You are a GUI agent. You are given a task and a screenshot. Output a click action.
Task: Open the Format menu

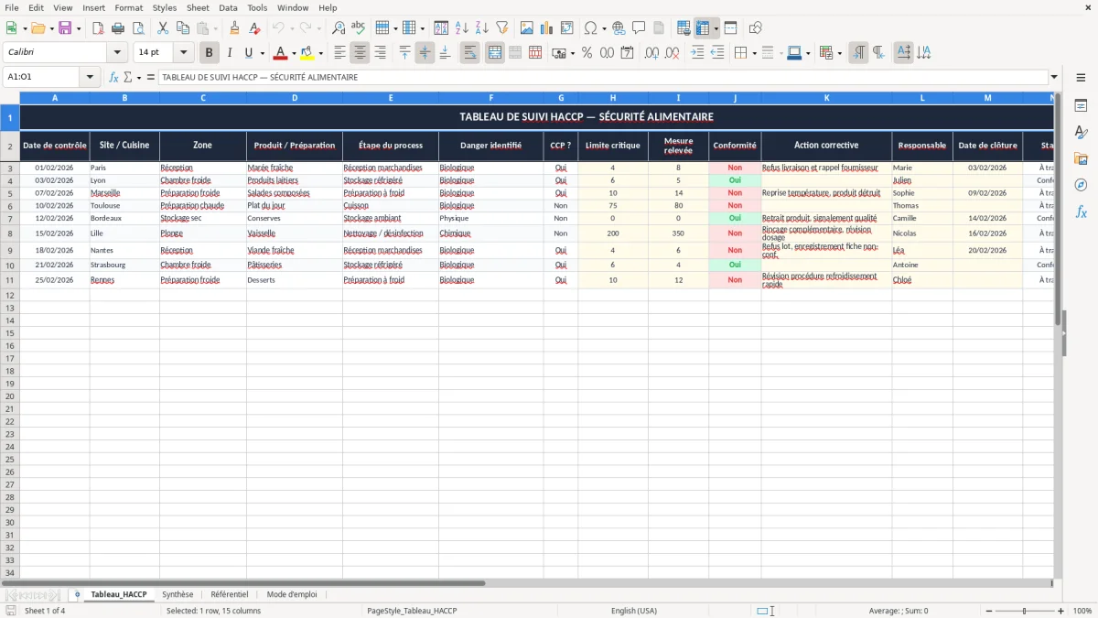coord(129,7)
